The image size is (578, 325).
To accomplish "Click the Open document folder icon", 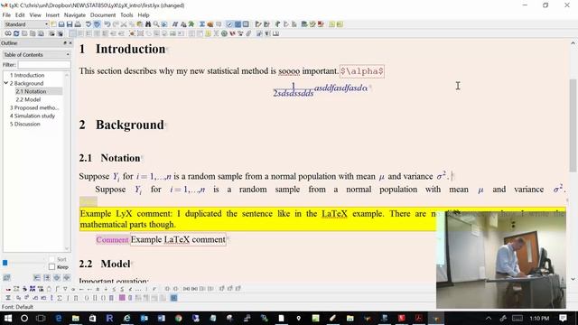I will coord(61,24).
